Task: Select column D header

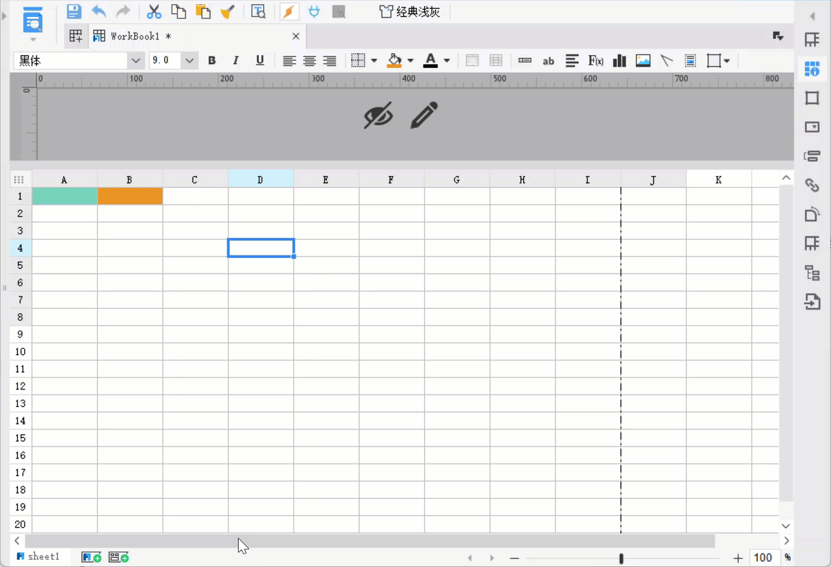Action: [260, 179]
